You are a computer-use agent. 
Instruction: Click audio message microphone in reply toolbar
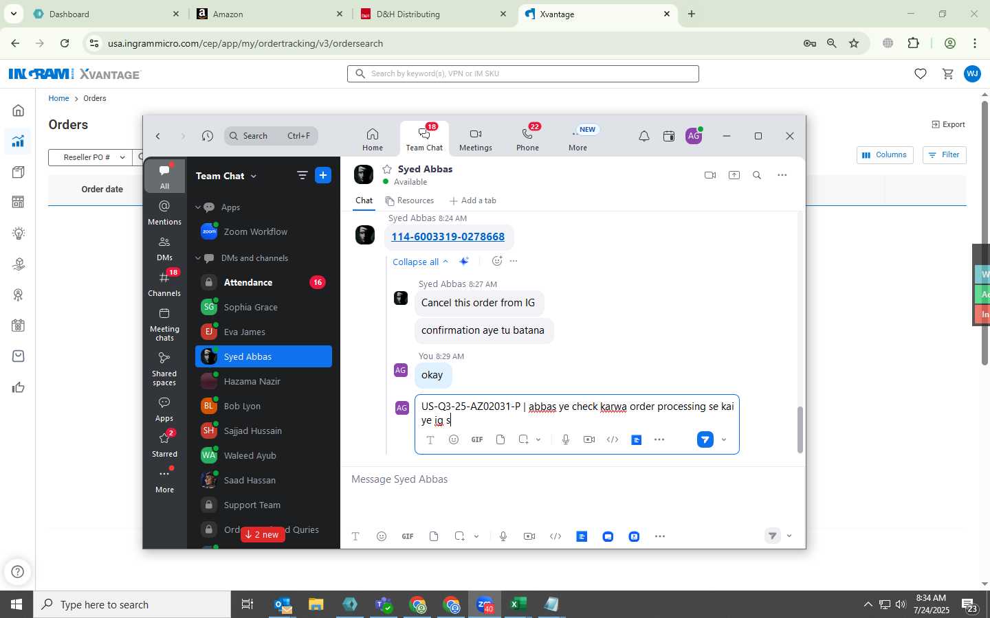click(x=565, y=439)
